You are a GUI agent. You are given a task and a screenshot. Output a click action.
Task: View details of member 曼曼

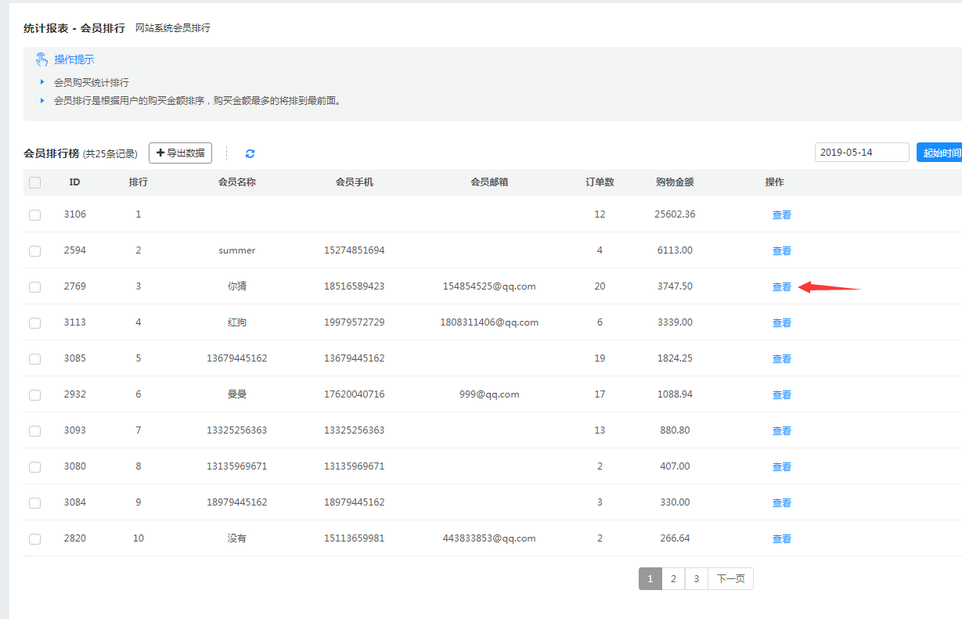781,395
